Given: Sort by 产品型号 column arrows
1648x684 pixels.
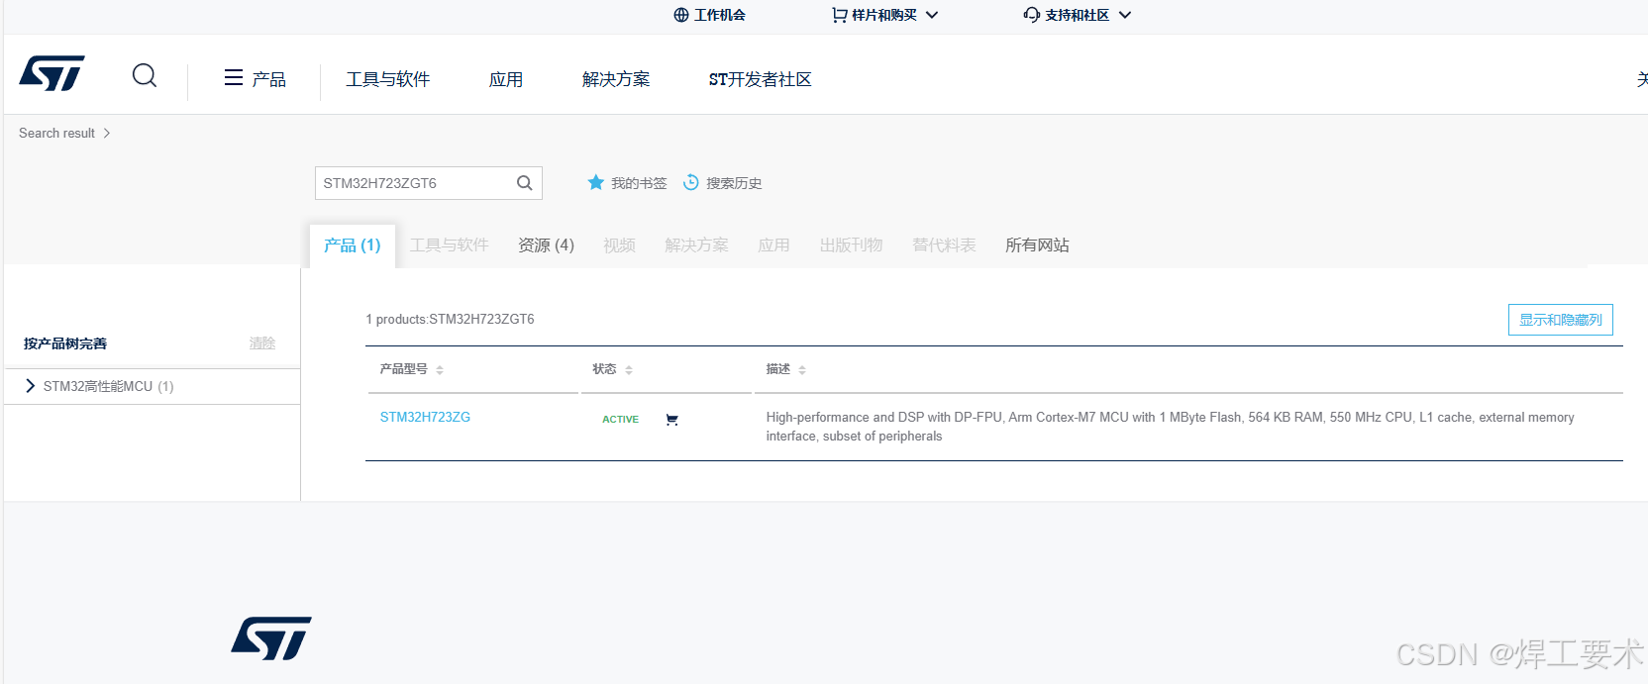Looking at the screenshot, I should pos(440,369).
